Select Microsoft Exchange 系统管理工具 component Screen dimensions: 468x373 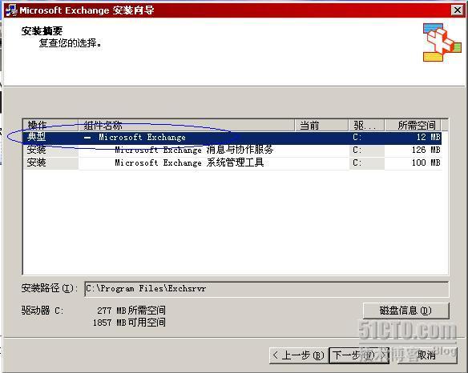coord(189,162)
